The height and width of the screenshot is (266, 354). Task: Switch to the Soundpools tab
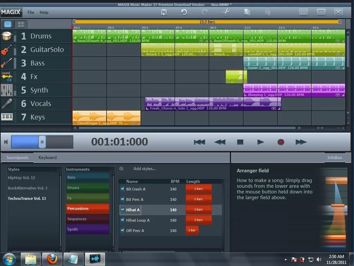coord(17,158)
